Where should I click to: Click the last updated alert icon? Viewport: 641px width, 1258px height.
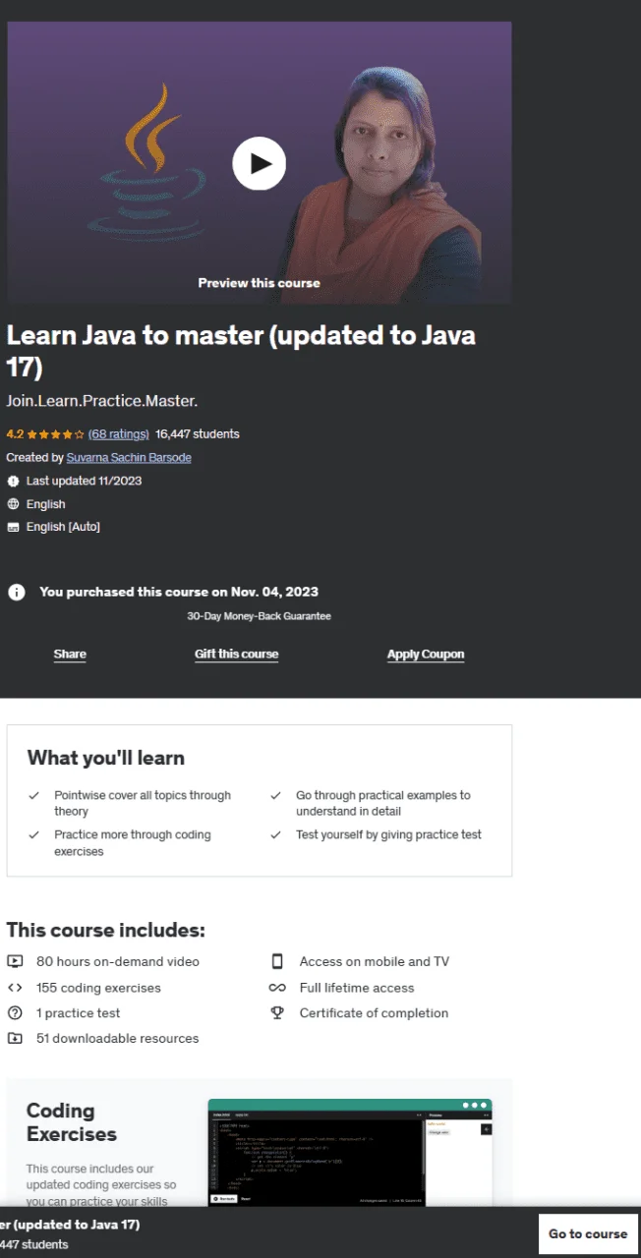tap(14, 481)
